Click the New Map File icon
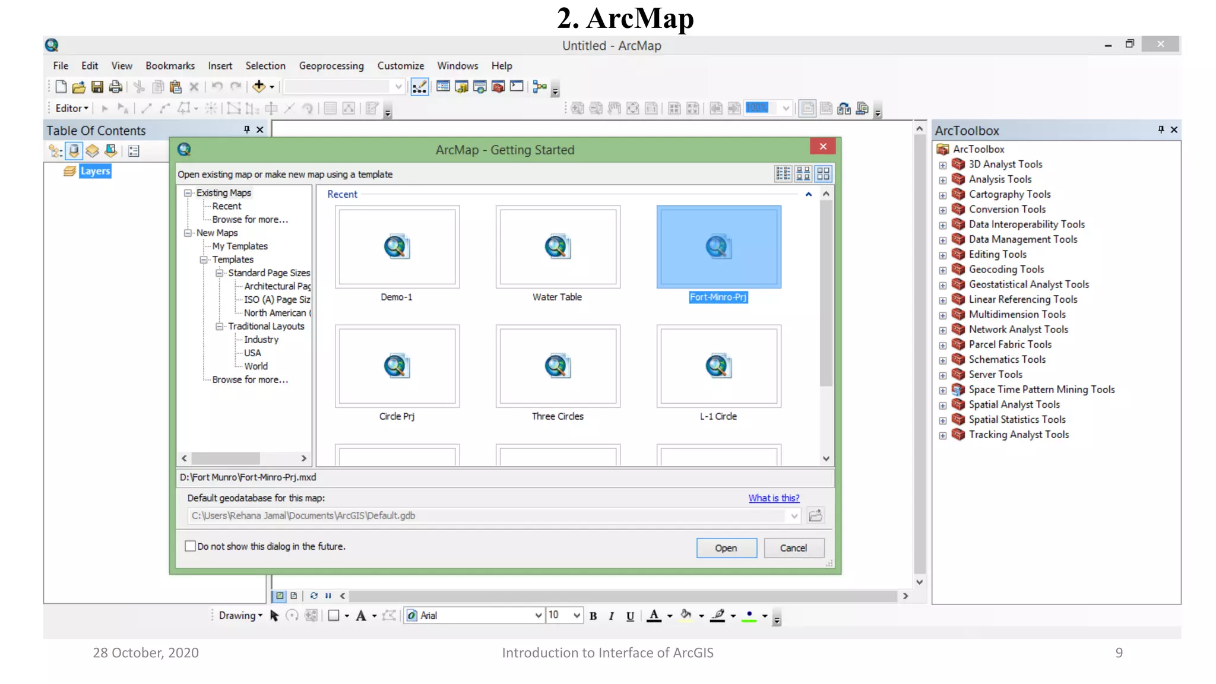The width and height of the screenshot is (1216, 684). (x=61, y=87)
